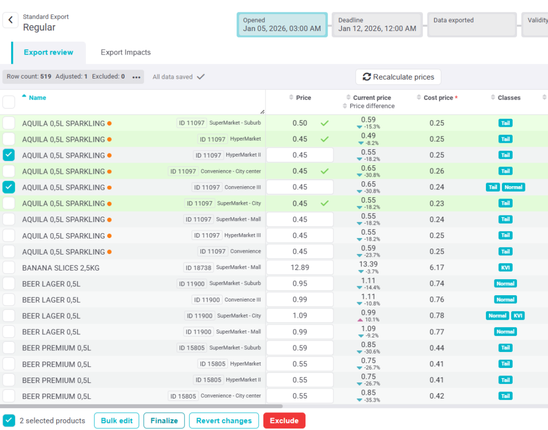Sort by Cost price column
548x430 pixels.
click(x=438, y=98)
